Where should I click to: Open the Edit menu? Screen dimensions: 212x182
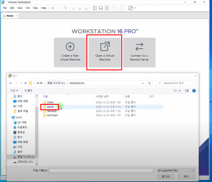[12, 8]
